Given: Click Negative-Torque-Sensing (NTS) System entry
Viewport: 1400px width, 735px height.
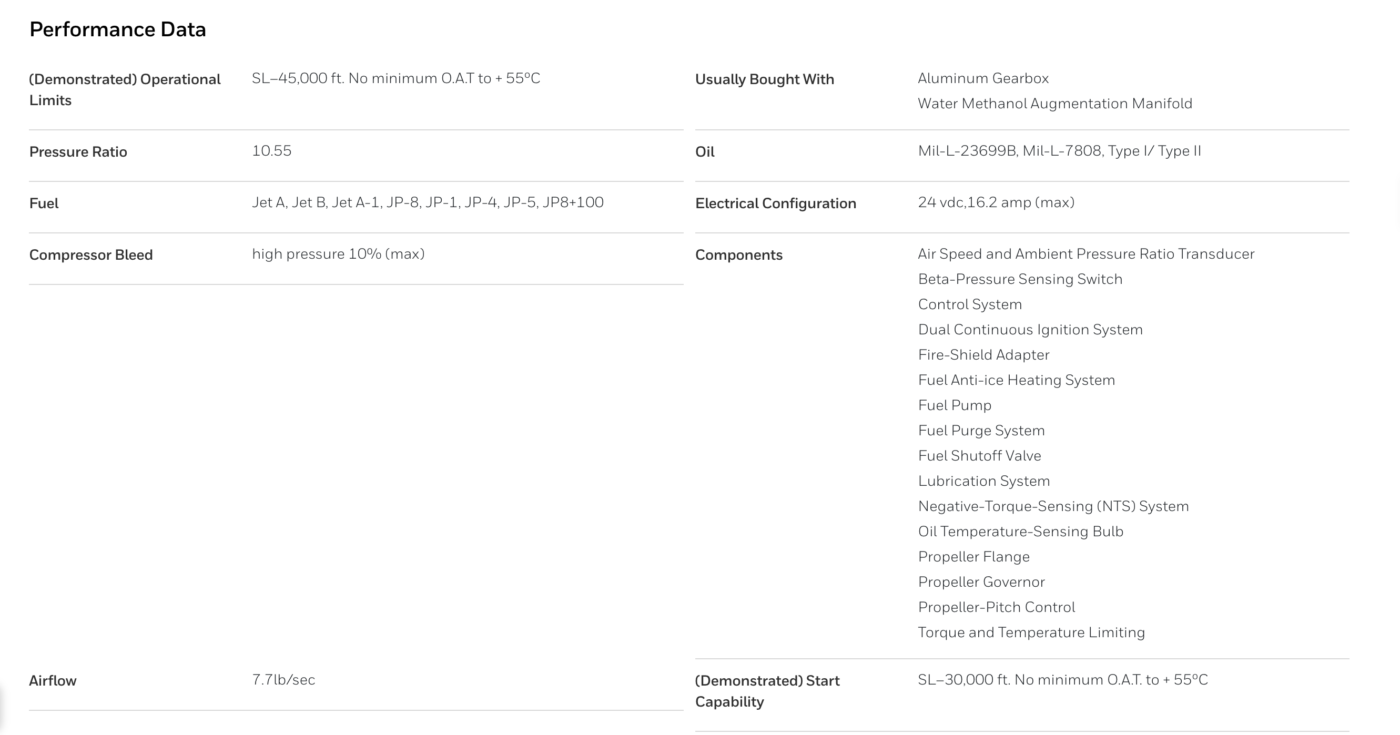Looking at the screenshot, I should click(x=1053, y=506).
